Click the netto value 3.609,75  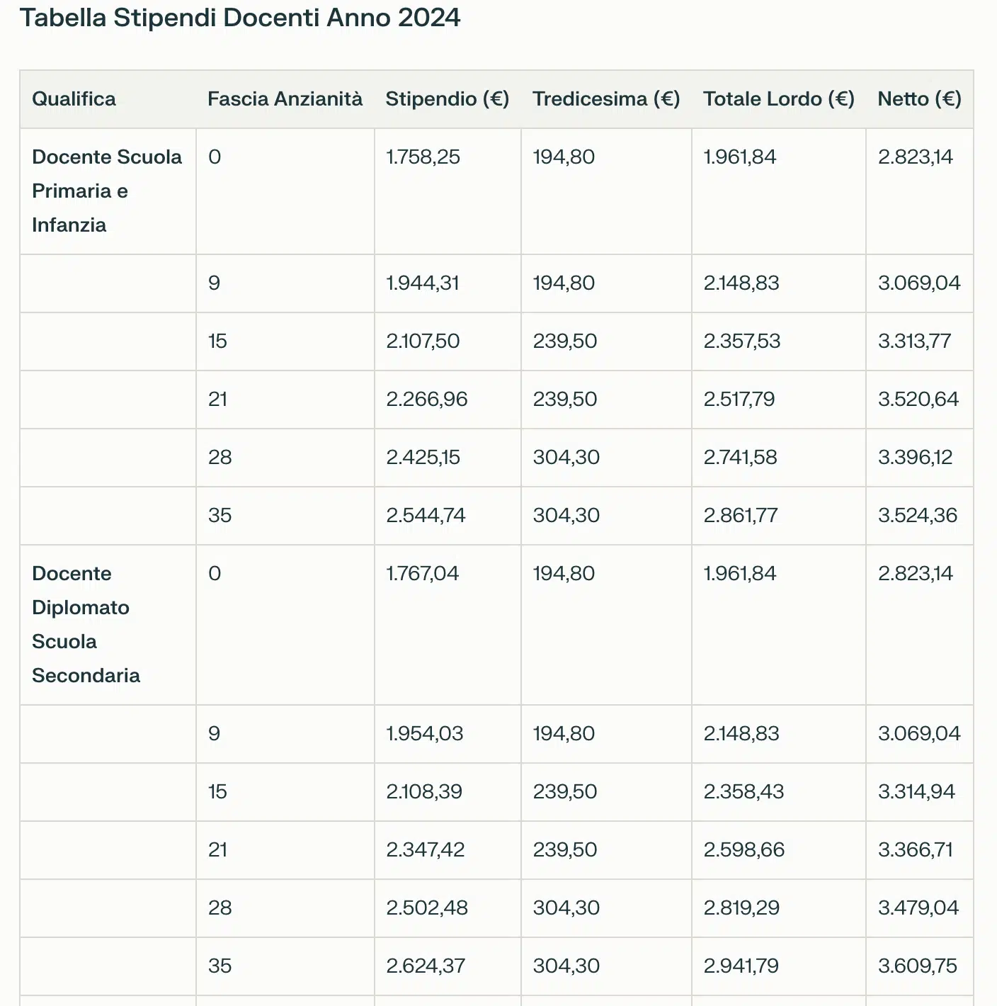tap(917, 966)
